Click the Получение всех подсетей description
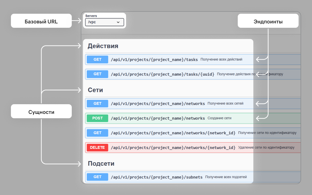312x195 pixels. click(x=226, y=177)
